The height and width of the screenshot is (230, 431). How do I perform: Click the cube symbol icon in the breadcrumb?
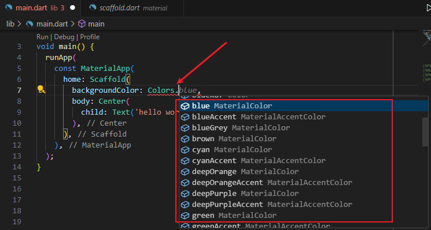coord(82,24)
